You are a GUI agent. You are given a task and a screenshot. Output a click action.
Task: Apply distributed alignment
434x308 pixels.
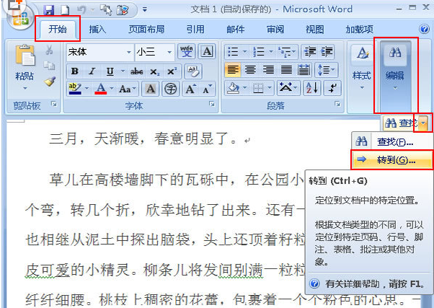(304, 70)
